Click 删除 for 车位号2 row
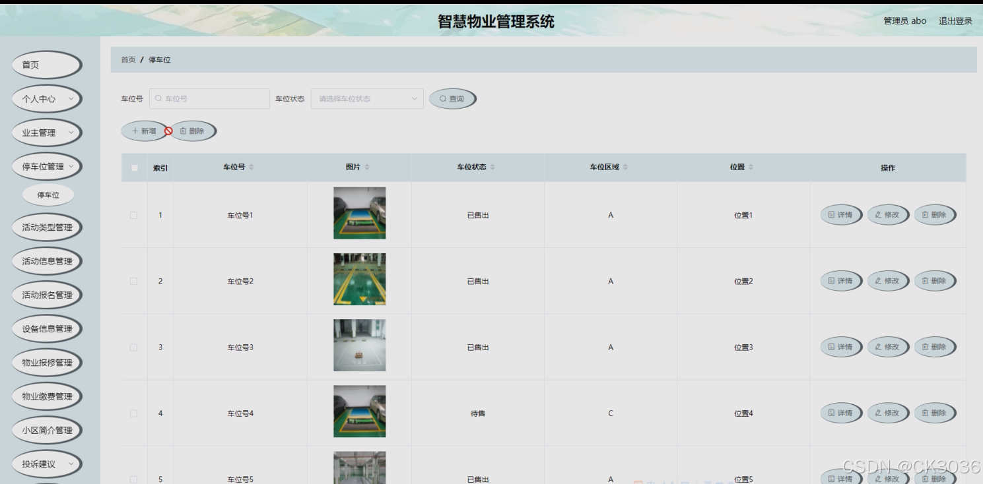Image resolution: width=983 pixels, height=484 pixels. 935,281
